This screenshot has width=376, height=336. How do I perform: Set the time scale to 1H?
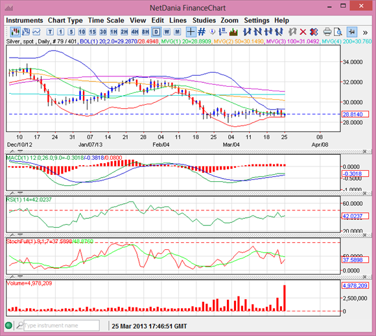click(113, 32)
